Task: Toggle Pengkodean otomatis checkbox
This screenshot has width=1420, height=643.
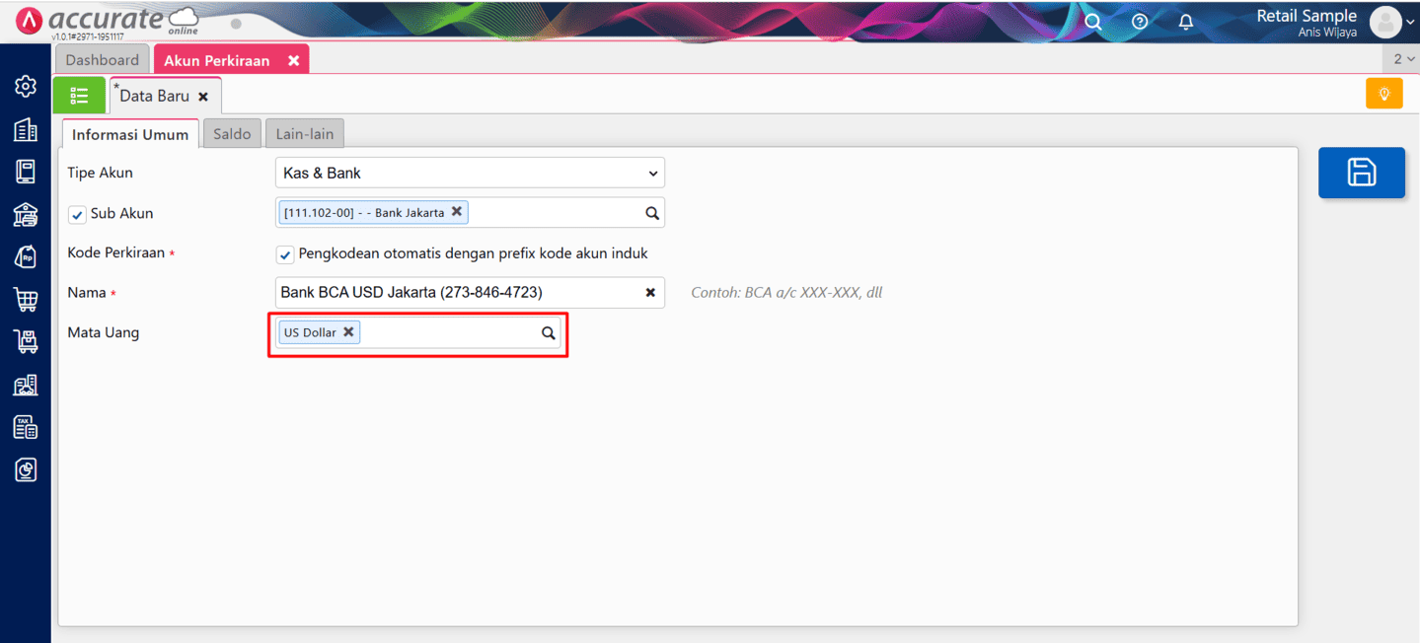Action: 285,254
